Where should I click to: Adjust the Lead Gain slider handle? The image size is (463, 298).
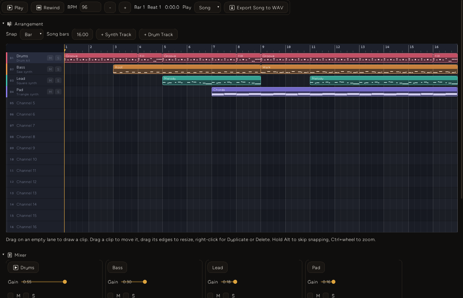click(235, 282)
